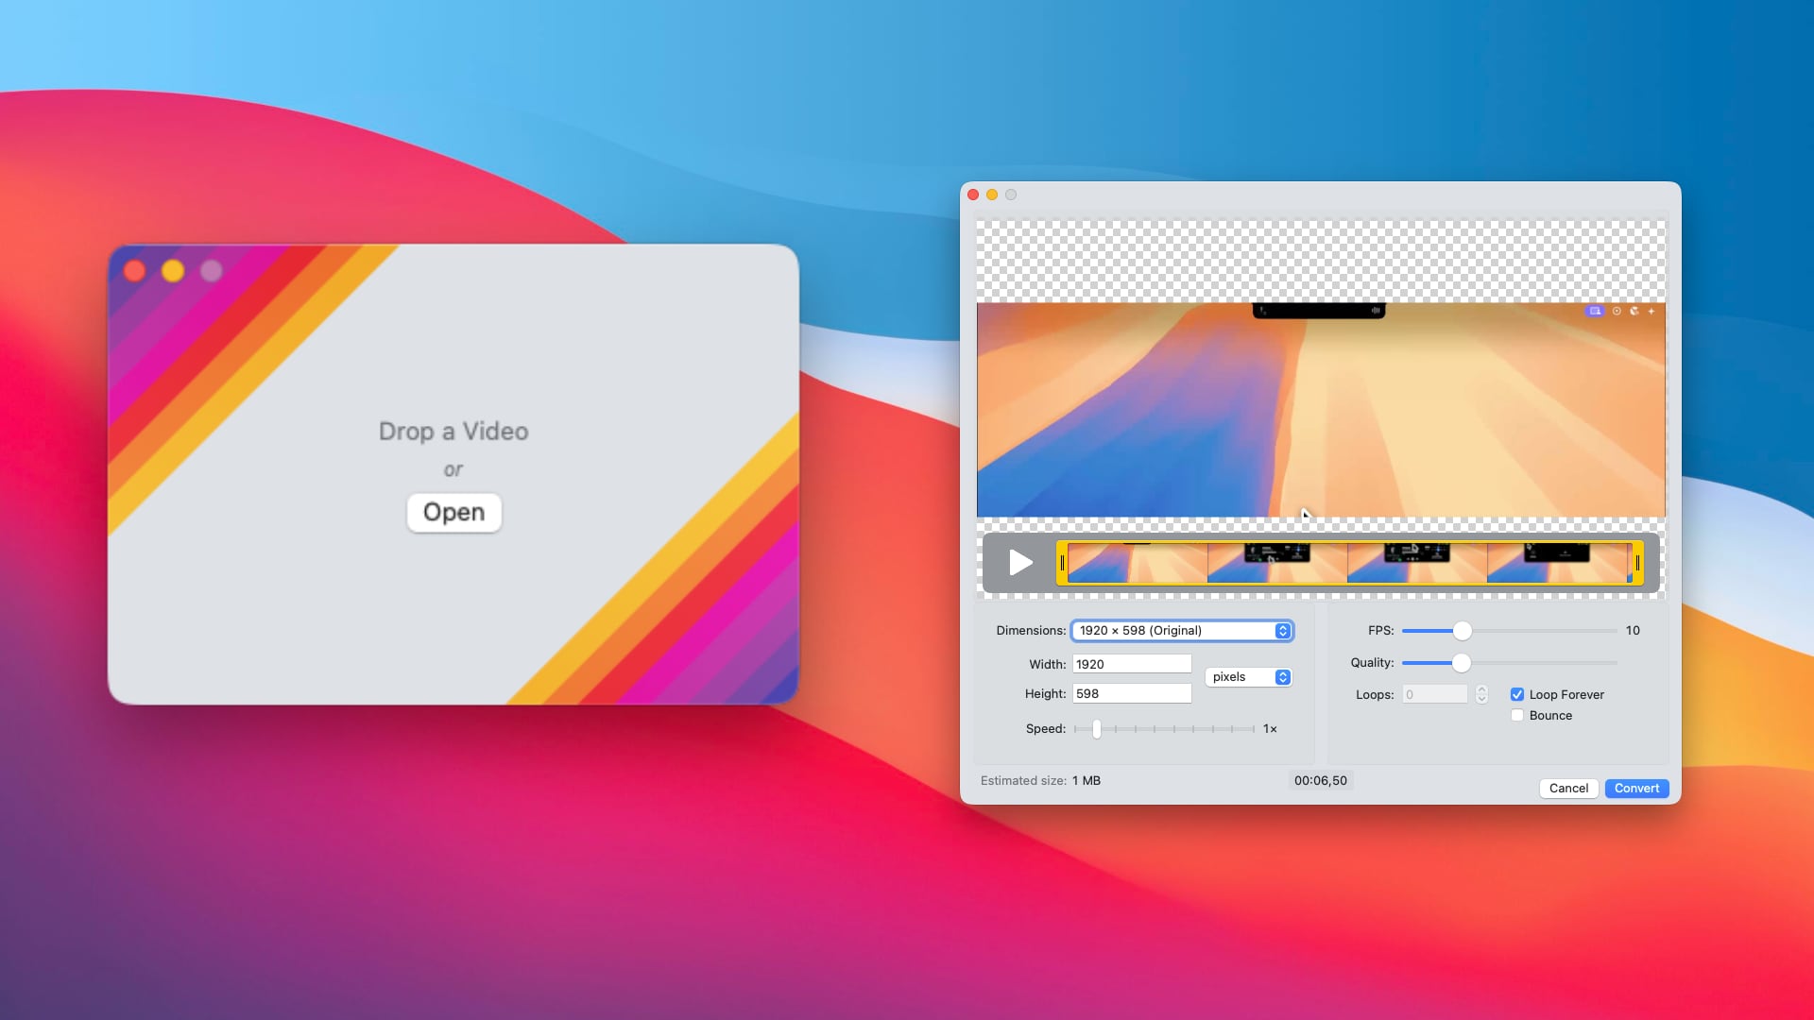The width and height of the screenshot is (1814, 1020).
Task: Open the Dimensions preset dropdown
Action: [x=1182, y=631]
